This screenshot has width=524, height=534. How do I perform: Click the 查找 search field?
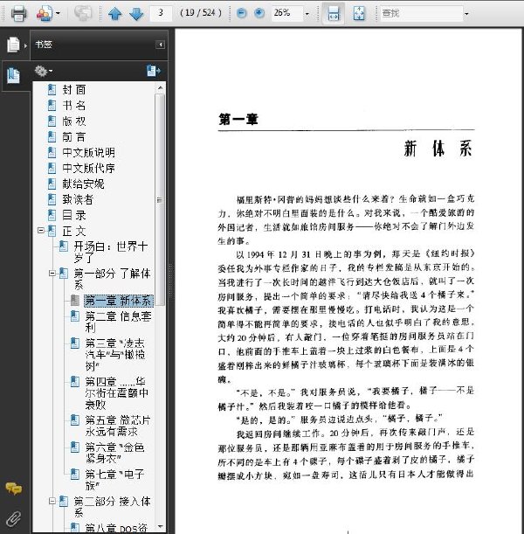coord(421,13)
